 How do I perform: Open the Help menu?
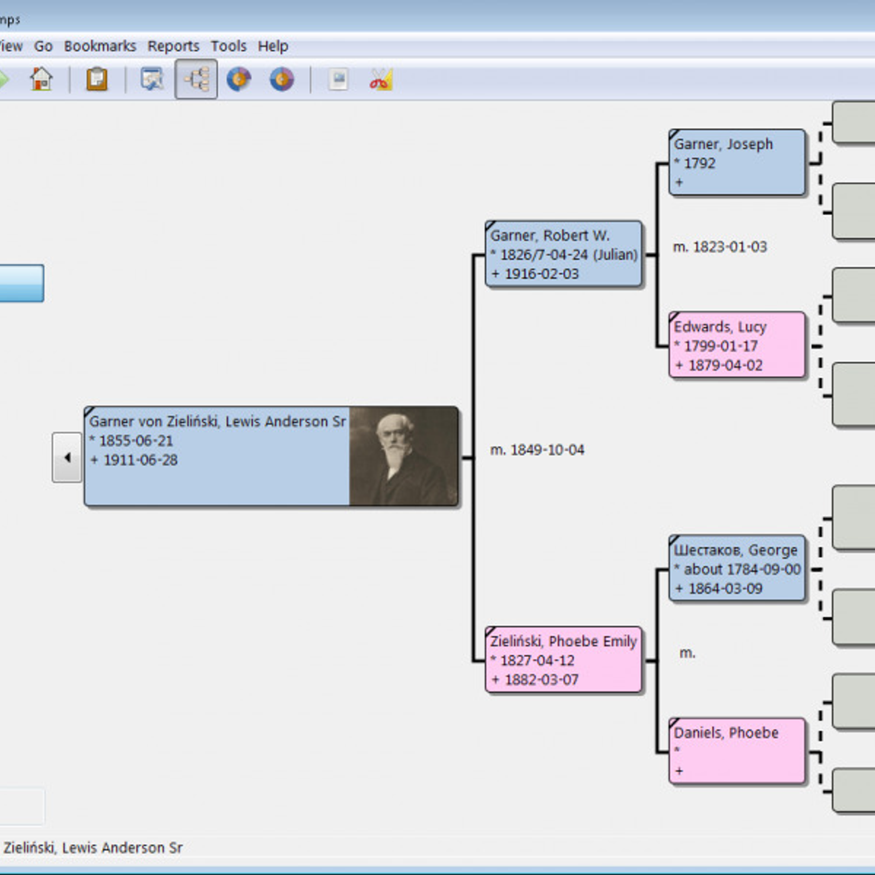(273, 46)
